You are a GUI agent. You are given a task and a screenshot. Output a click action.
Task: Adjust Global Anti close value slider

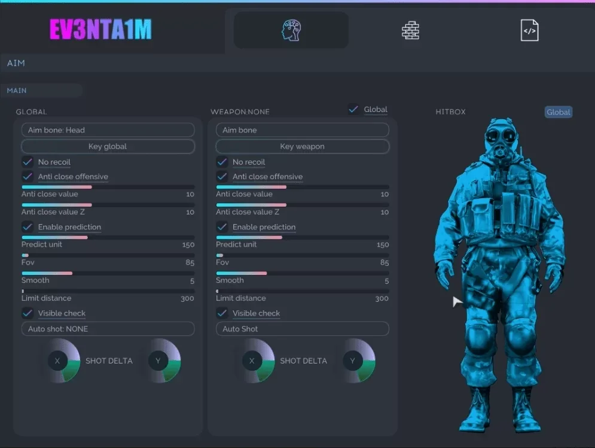click(108, 187)
